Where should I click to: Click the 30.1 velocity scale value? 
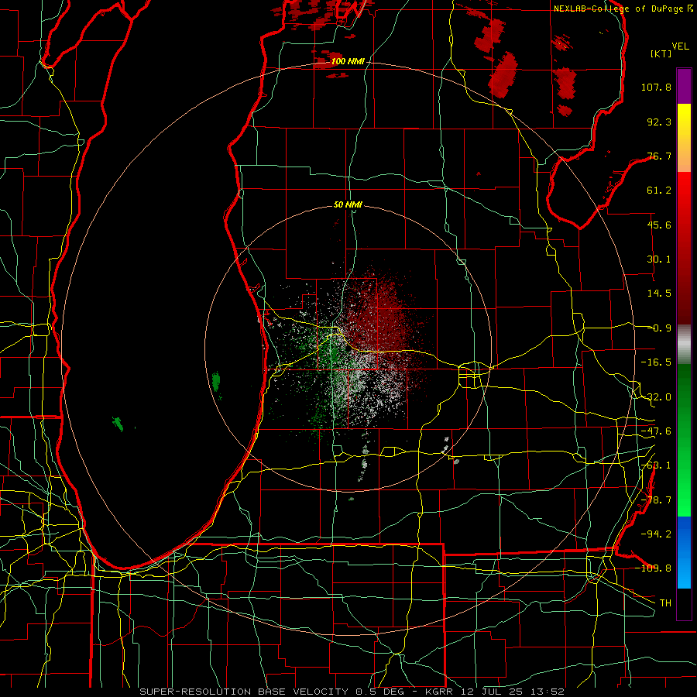(x=659, y=259)
